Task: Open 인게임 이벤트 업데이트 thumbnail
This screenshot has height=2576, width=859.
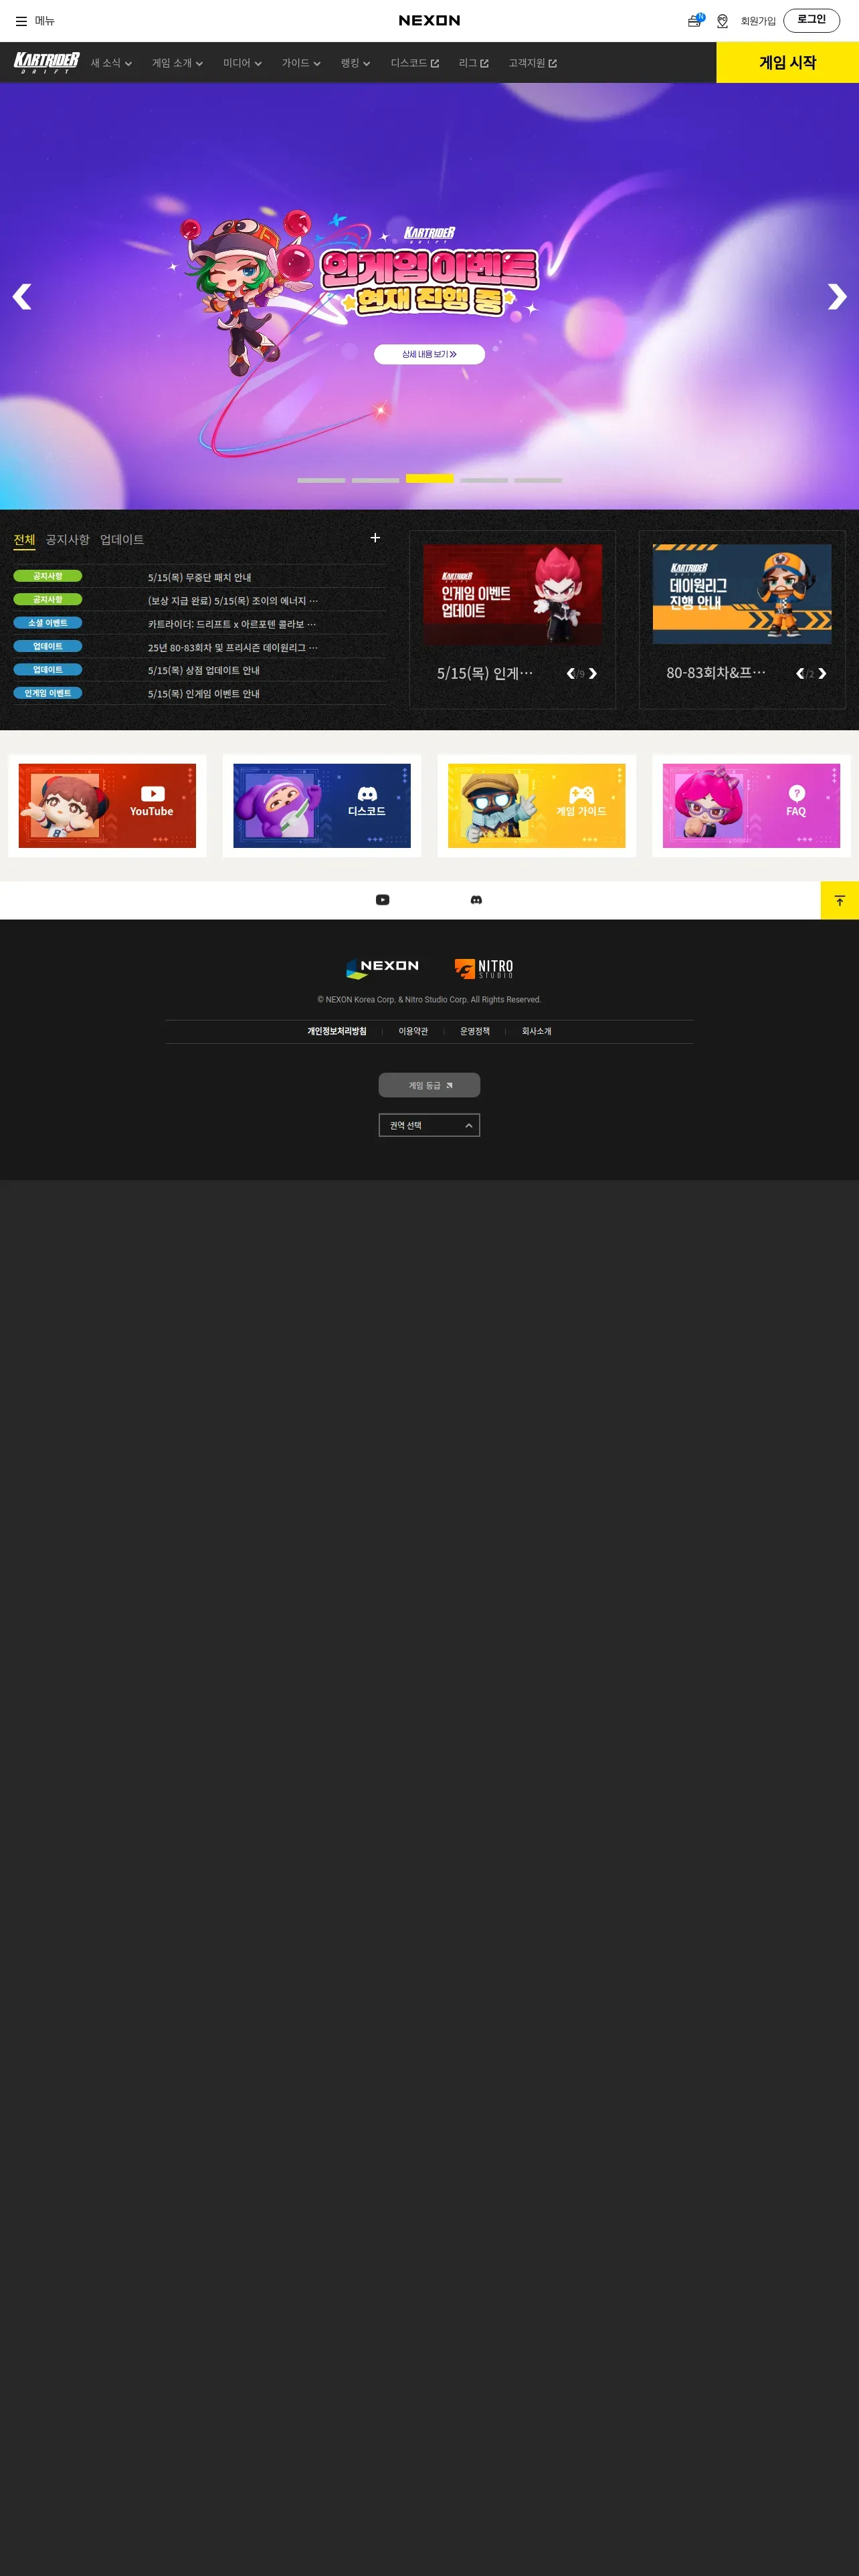Action: click(x=512, y=594)
